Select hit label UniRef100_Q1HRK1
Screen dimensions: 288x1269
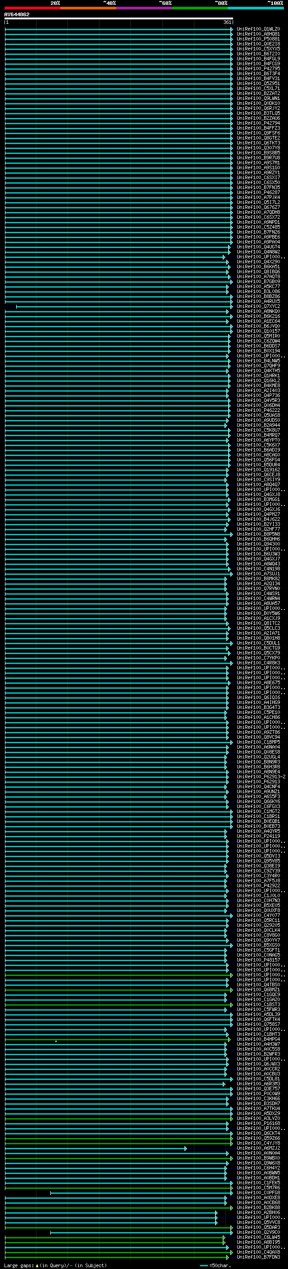coord(258,375)
